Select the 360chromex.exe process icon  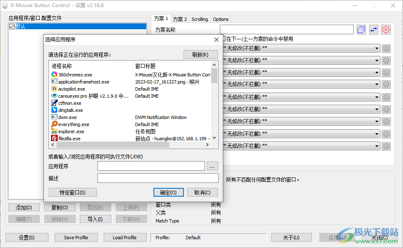point(54,74)
